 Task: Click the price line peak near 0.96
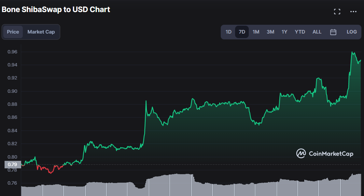point(352,52)
